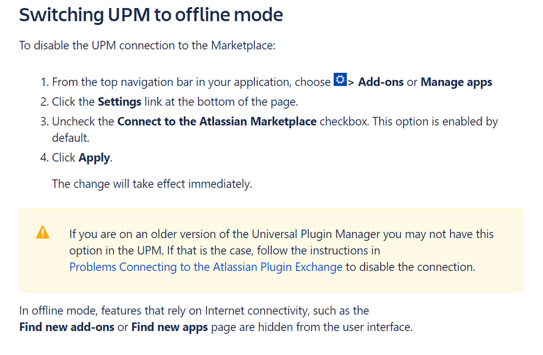Click the bold 'Settings' word in step 2

(120, 102)
